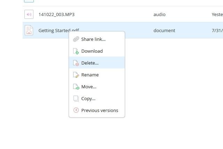Select Download in the context menu
The width and height of the screenshot is (223, 149).
click(97, 51)
